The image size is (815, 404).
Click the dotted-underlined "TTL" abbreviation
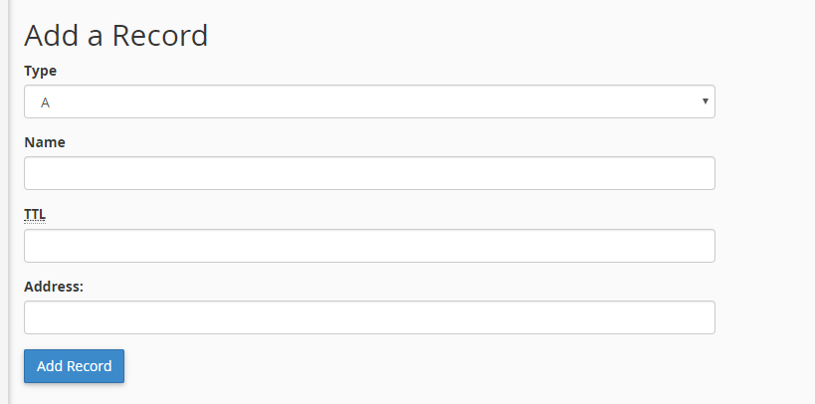point(35,214)
